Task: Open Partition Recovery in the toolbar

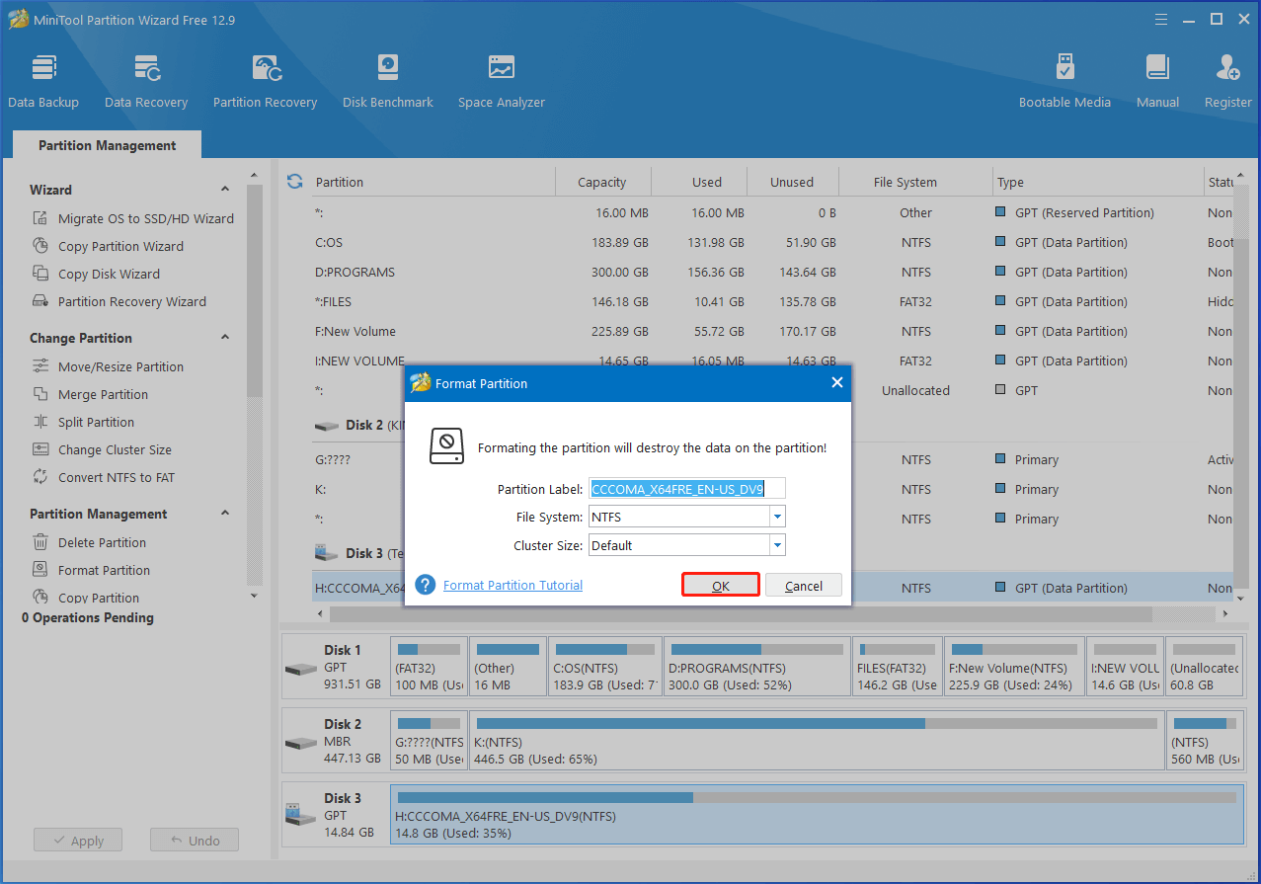Action: (x=265, y=81)
